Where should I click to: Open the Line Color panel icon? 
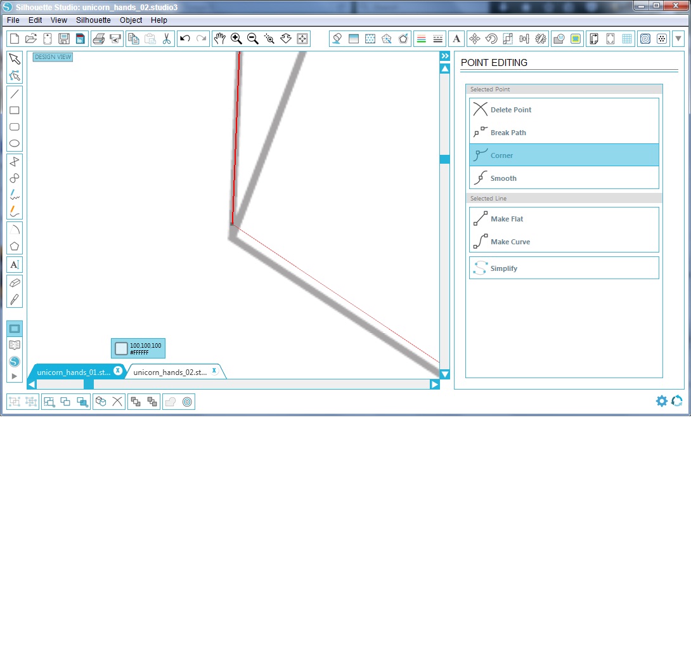(x=422, y=39)
